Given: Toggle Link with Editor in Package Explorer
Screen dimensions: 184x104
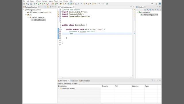Looking at the screenshot, I should click(x=48, y=7).
